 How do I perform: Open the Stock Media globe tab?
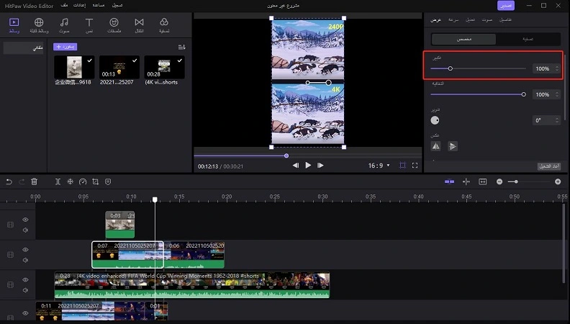point(39,25)
